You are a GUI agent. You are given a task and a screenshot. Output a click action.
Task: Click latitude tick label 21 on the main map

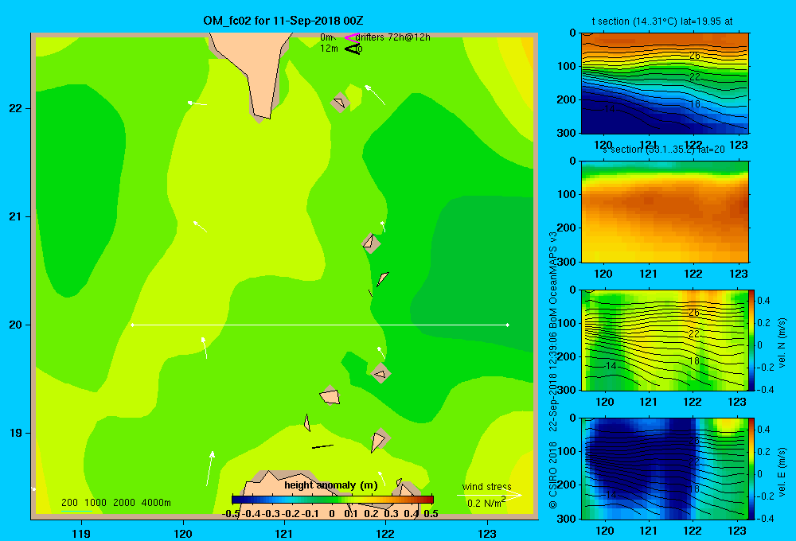pyautogui.click(x=16, y=216)
